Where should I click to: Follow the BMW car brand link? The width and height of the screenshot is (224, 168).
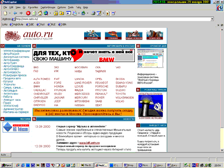click(x=37, y=86)
